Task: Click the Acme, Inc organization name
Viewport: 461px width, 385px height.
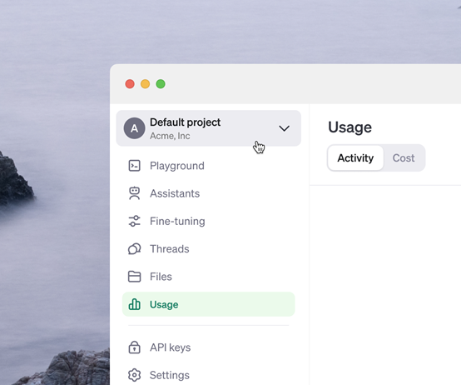Action: (170, 136)
